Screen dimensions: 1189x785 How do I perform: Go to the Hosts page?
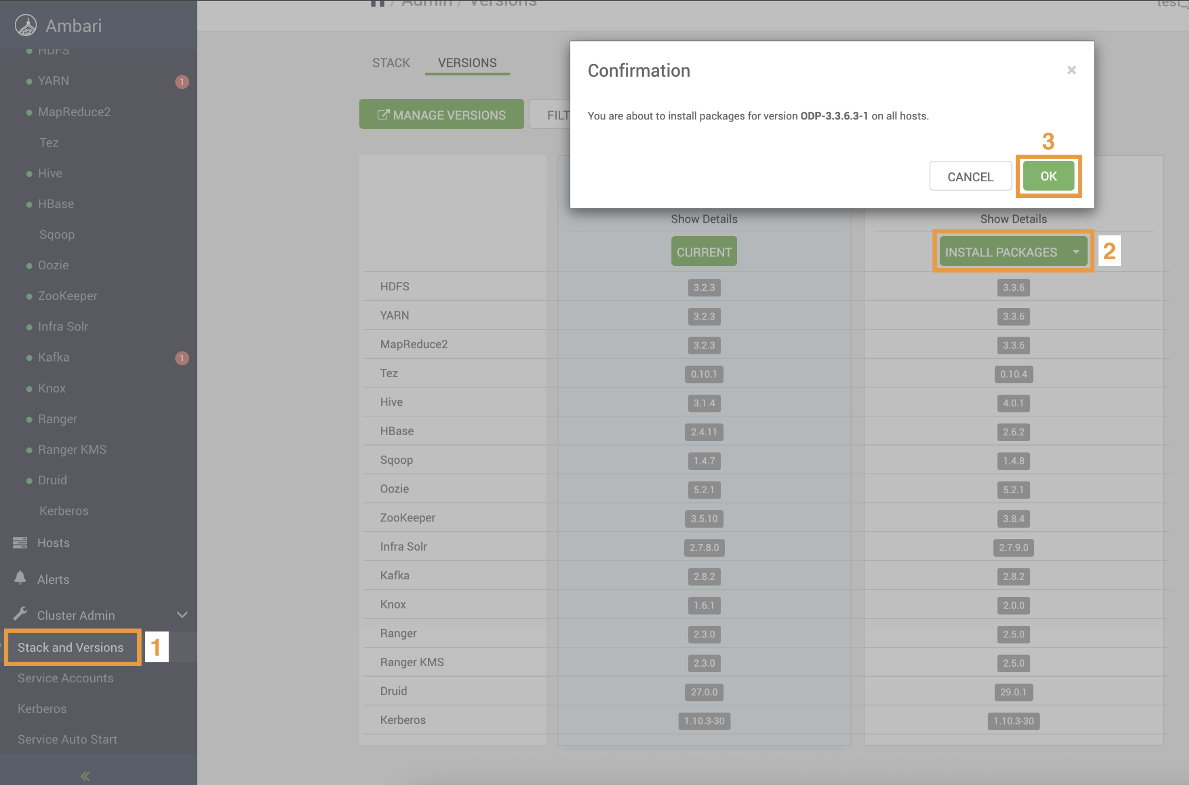click(x=53, y=543)
